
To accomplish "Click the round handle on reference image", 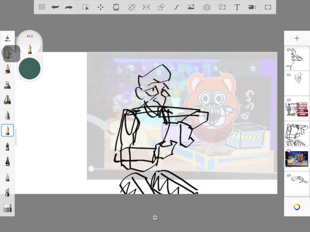I will pyautogui.click(x=91, y=169).
